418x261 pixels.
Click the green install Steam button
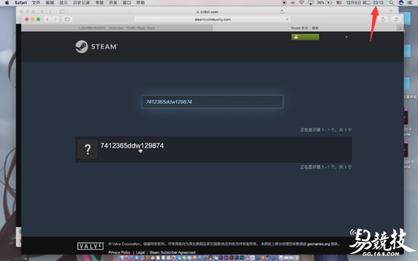tap(305, 37)
